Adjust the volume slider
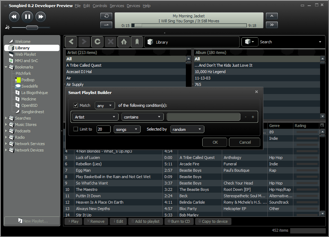329x237 pixels. [32, 28]
